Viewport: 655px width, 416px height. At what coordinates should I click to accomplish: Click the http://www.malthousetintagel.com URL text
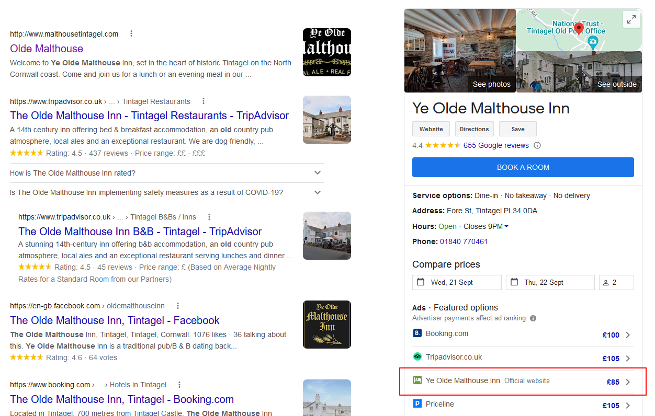click(x=64, y=34)
